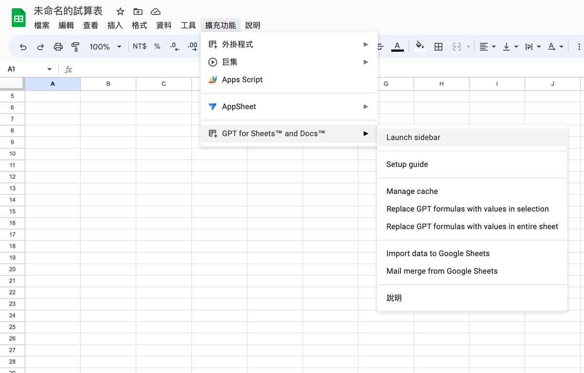Open the 檔案 menu
This screenshot has width=584, height=373.
click(42, 25)
